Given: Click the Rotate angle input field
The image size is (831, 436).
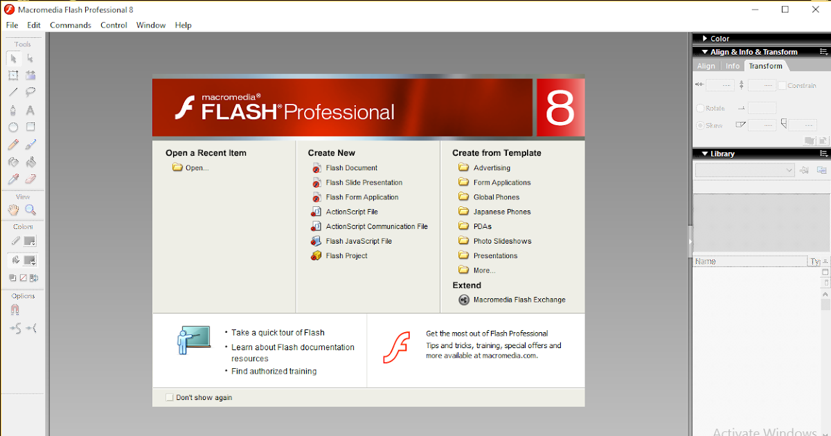Looking at the screenshot, I should (762, 108).
